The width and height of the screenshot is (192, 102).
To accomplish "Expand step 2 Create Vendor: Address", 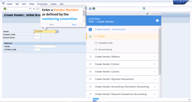I will pos(122,57).
